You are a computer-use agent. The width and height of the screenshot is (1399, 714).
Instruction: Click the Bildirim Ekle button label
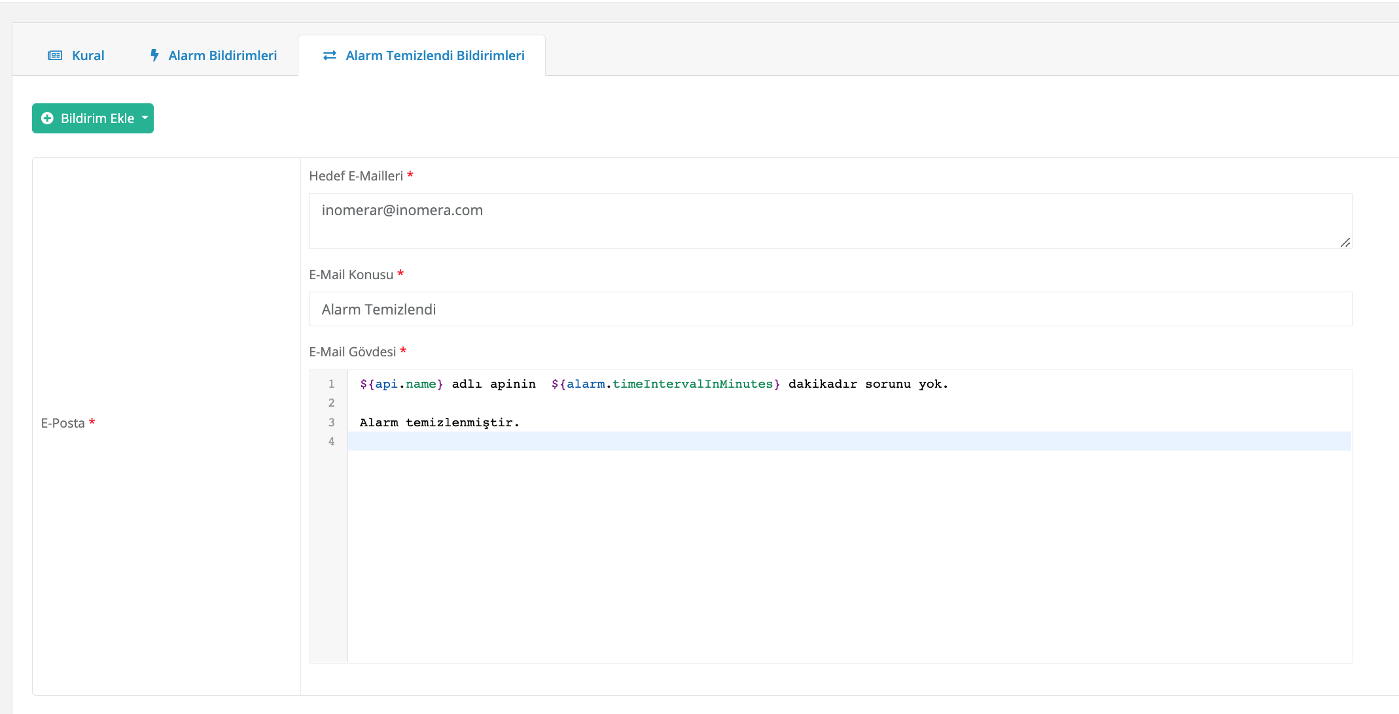[x=97, y=118]
